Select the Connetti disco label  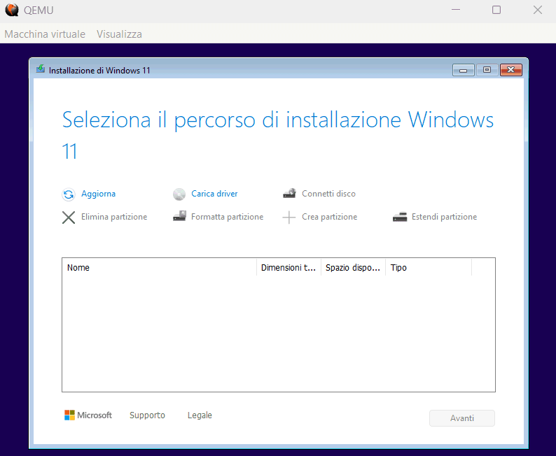[328, 194]
